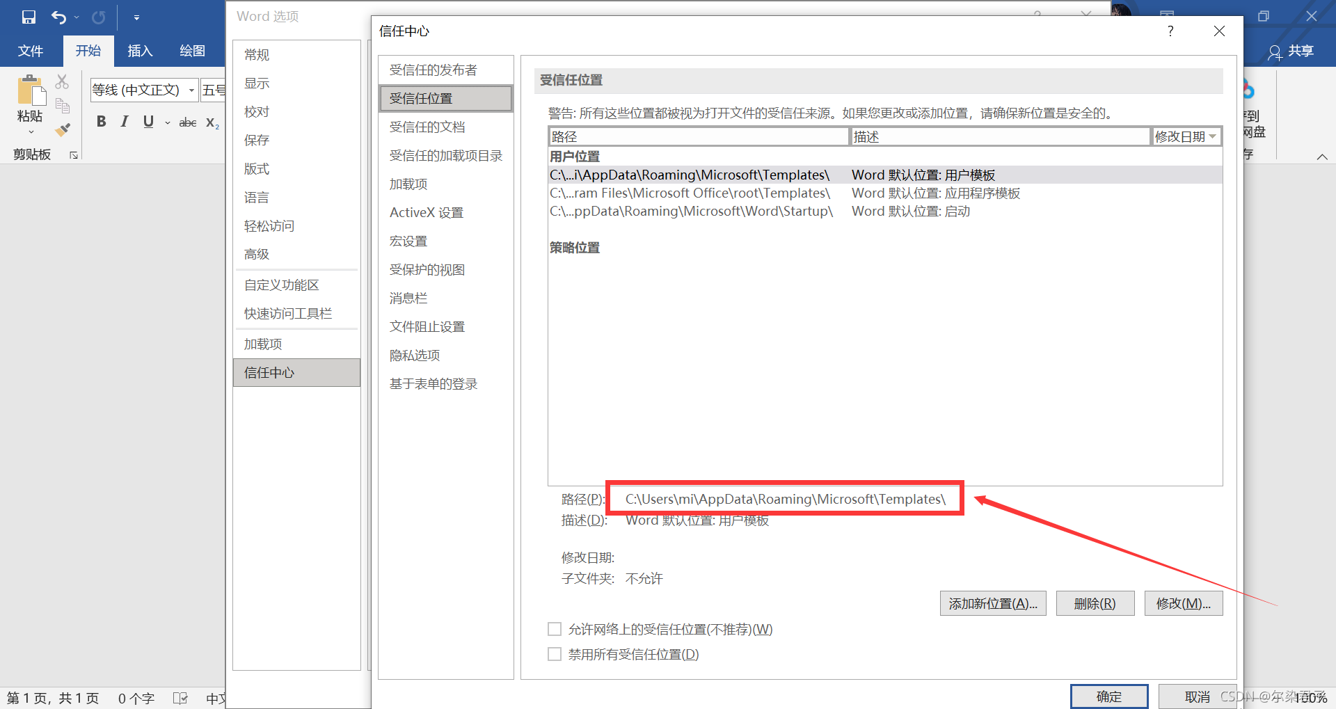Image resolution: width=1336 pixels, height=709 pixels.
Task: Select the AppData\Roaming\Microsoft\Templates\ row
Action: (x=885, y=175)
